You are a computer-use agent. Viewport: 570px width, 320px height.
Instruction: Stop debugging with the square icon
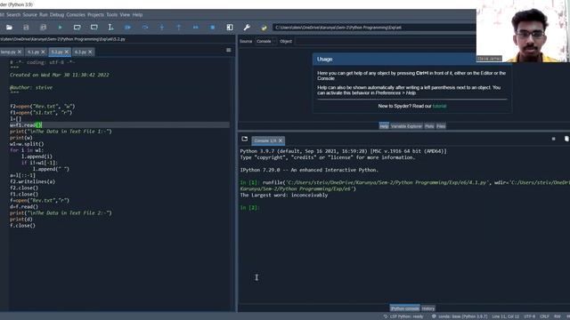click(x=213, y=28)
